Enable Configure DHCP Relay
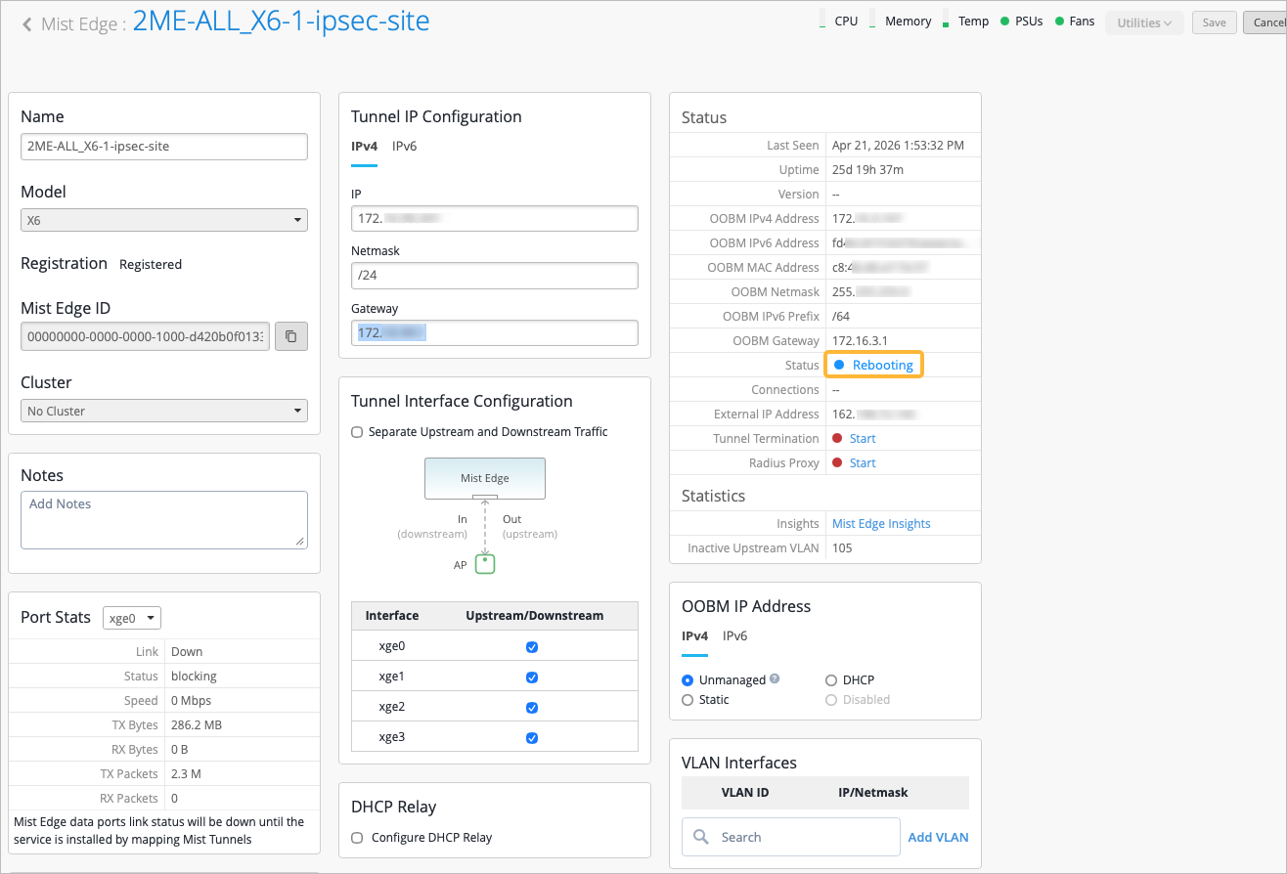Screen dimensions: 1287x874 (357, 838)
